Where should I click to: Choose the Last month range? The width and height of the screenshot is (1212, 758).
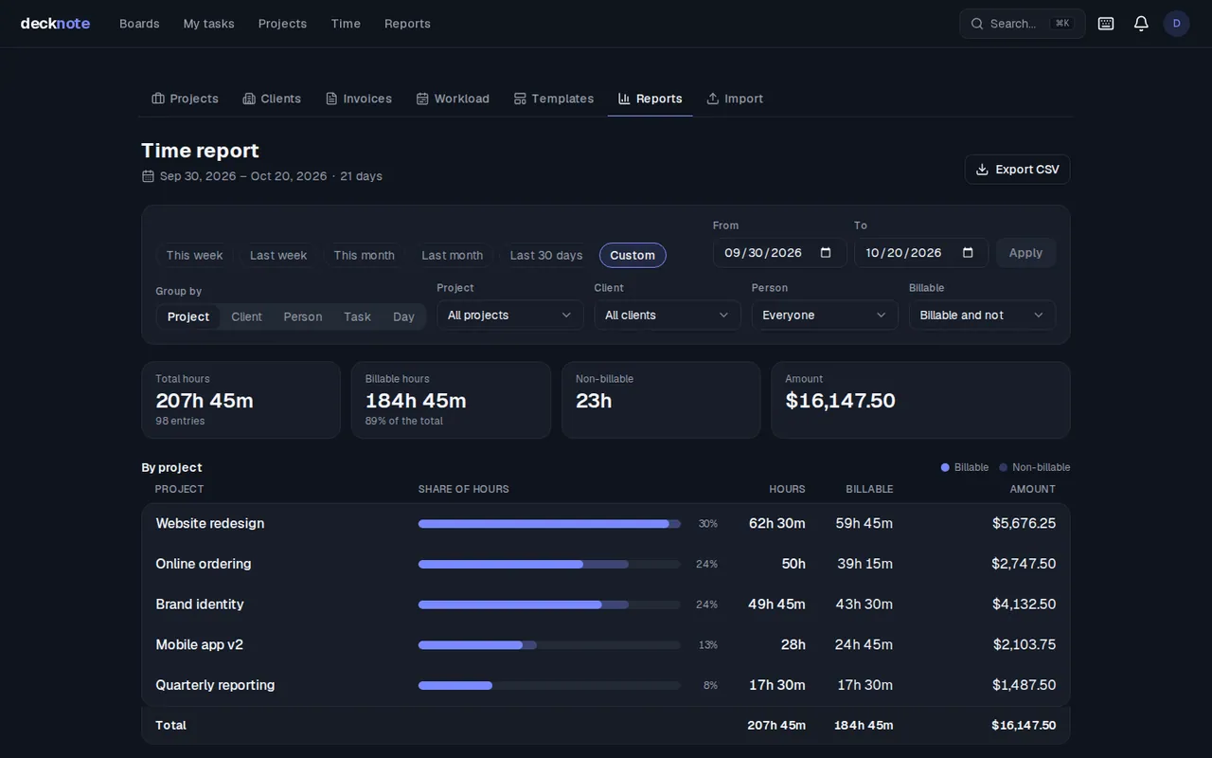click(x=452, y=255)
